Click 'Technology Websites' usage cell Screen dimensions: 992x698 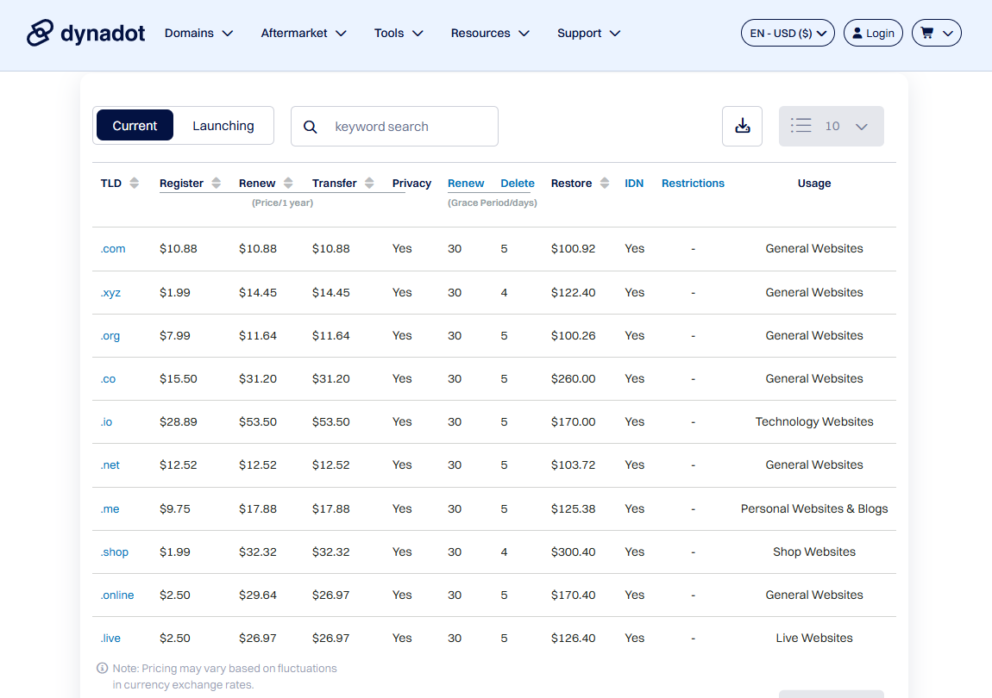click(814, 421)
